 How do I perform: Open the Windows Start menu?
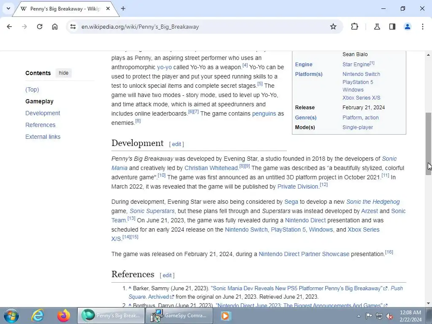(x=11, y=316)
